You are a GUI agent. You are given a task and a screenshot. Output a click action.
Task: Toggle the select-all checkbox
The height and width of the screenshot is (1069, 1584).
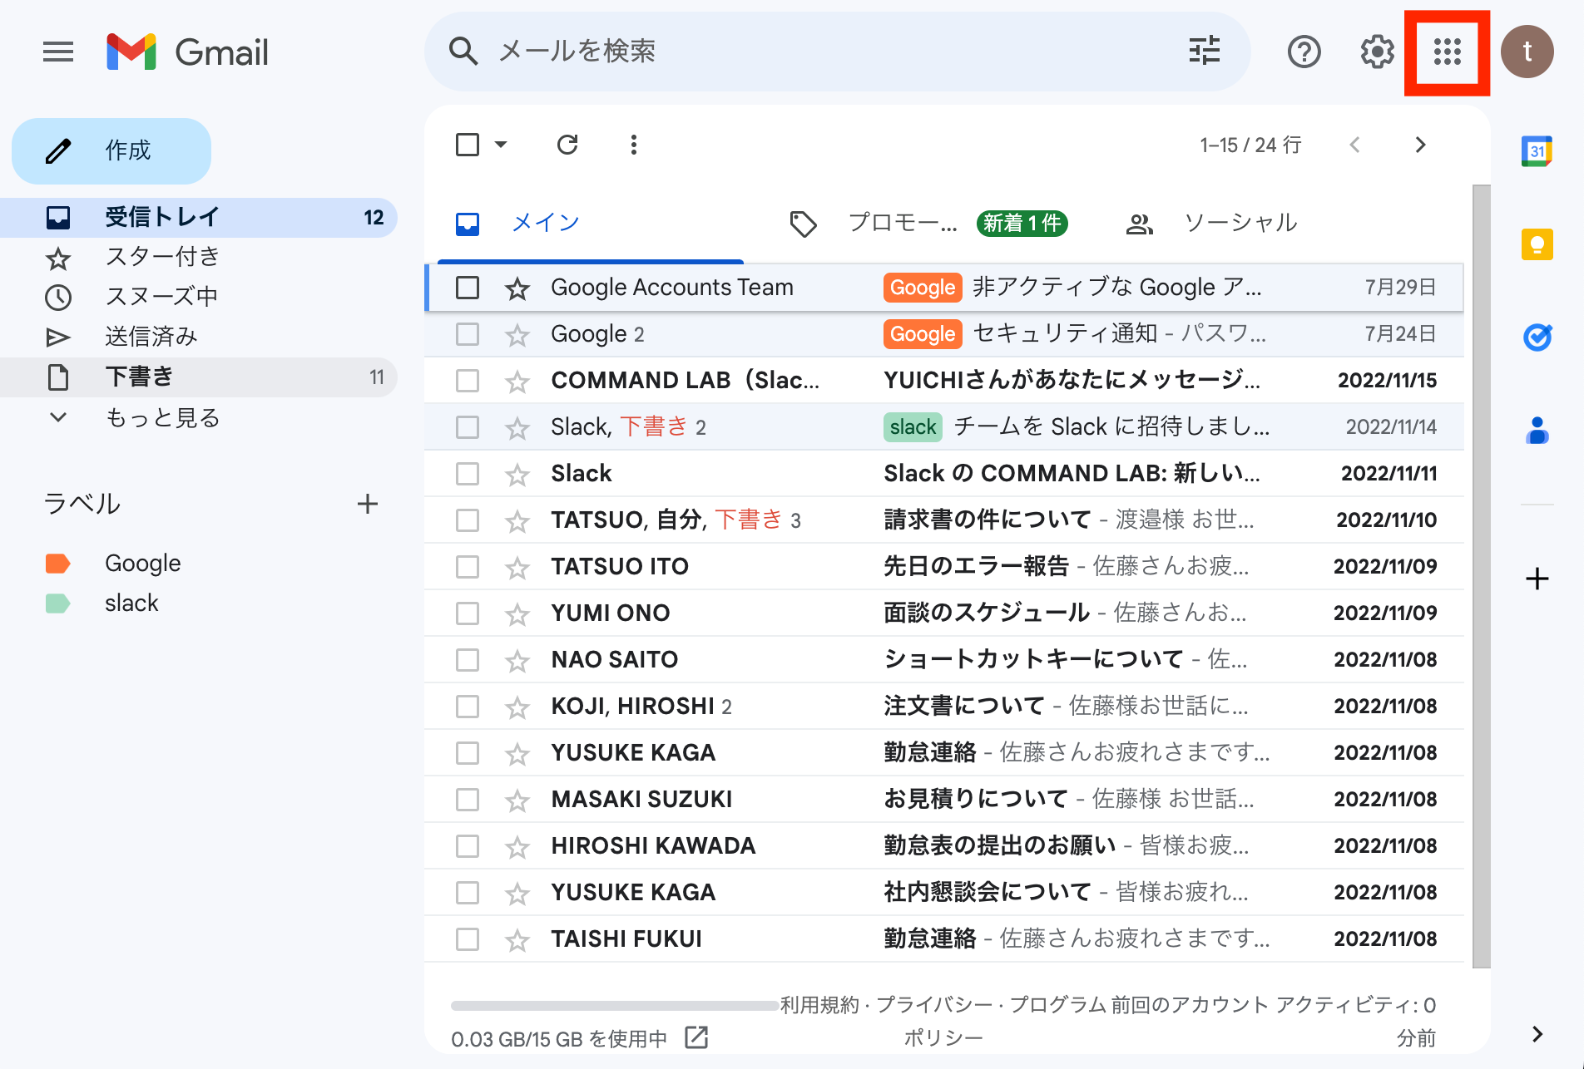(x=468, y=145)
